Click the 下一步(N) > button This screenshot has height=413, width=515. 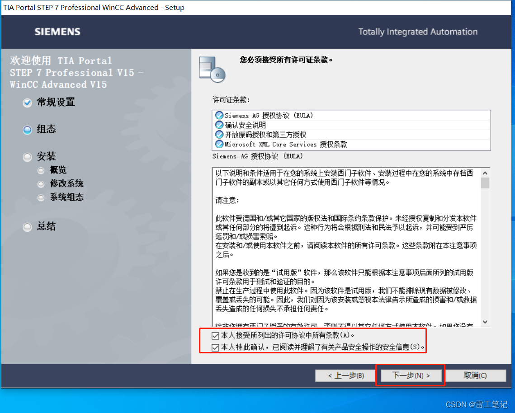pos(411,375)
